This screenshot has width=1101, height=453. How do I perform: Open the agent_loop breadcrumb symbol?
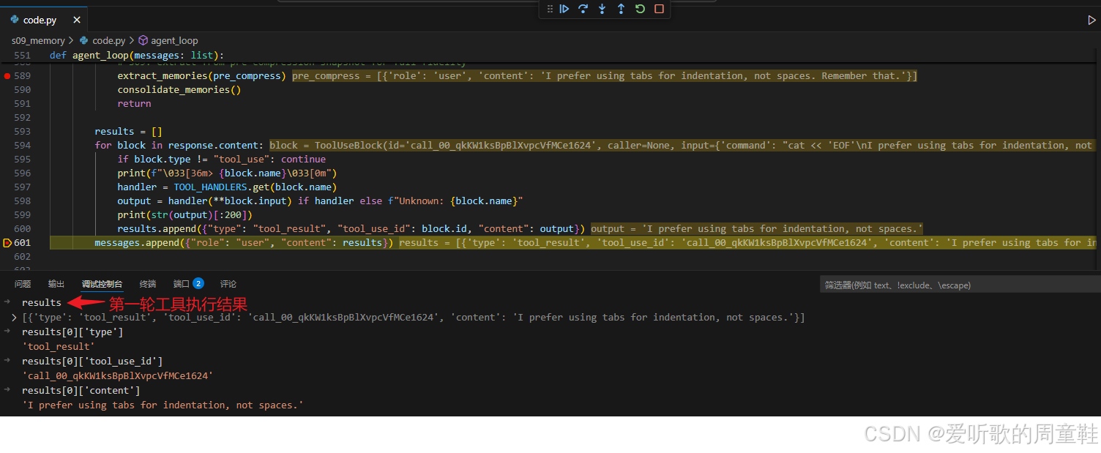[168, 41]
